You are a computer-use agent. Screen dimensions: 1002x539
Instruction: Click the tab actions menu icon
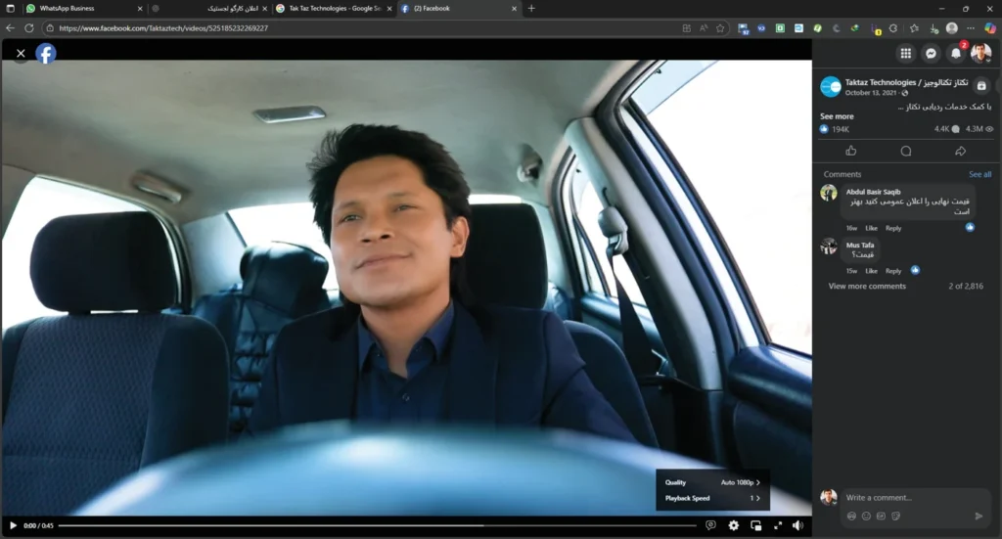coord(10,8)
